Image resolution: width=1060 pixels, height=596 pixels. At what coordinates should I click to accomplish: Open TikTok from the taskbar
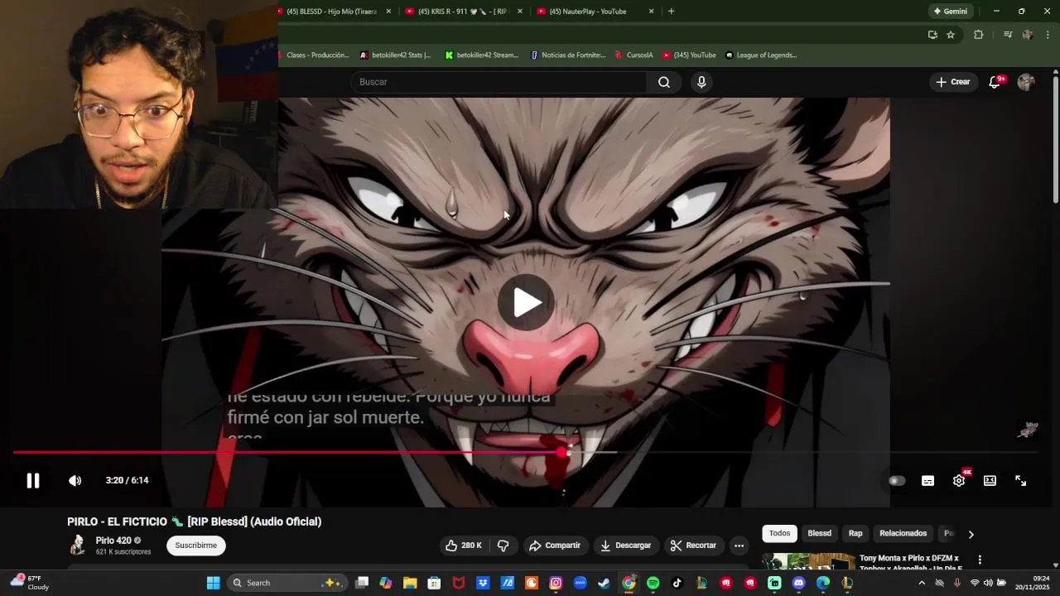pos(677,583)
